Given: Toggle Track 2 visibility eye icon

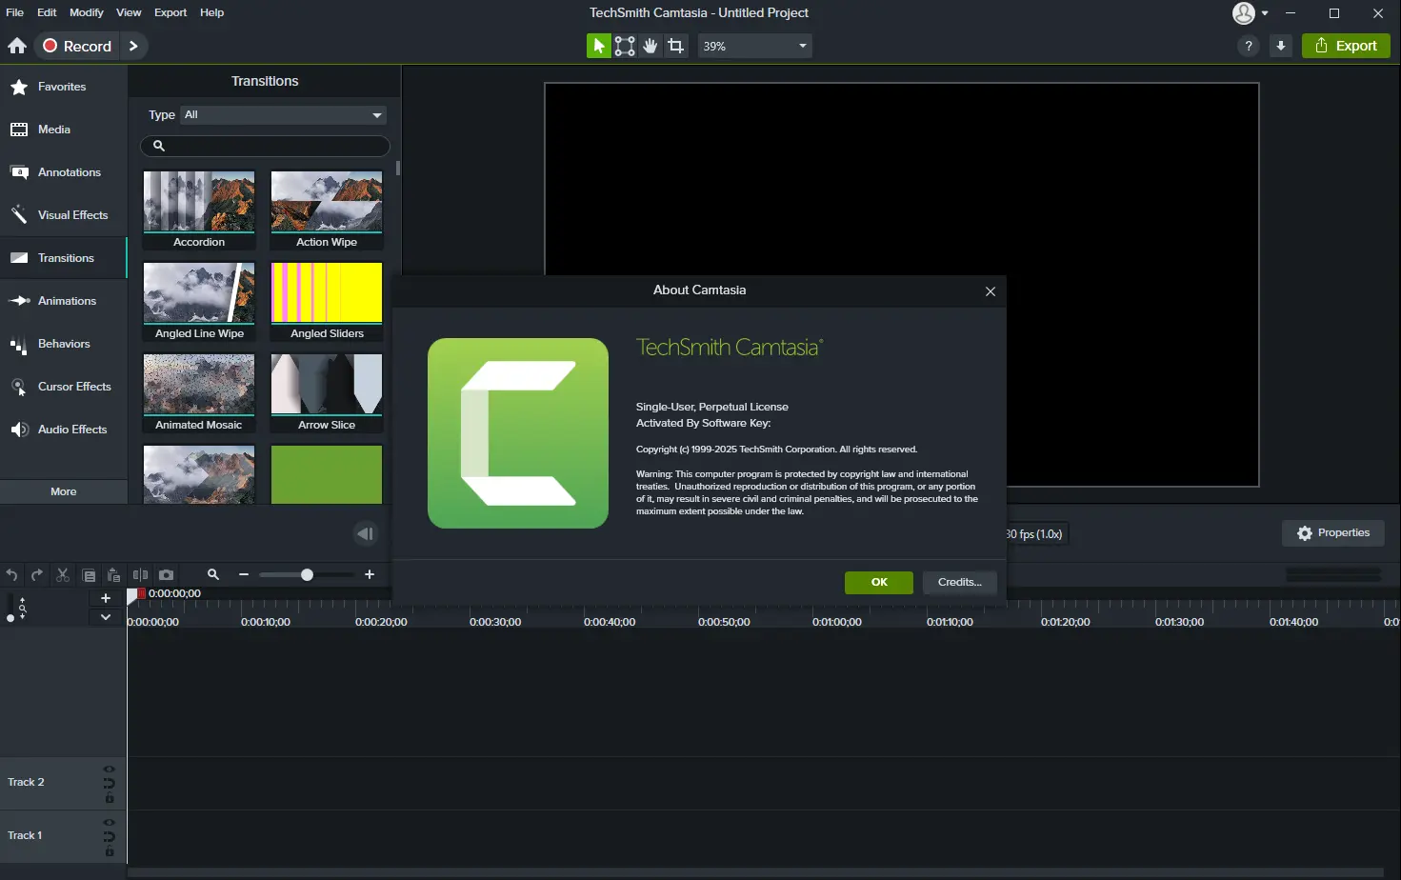Looking at the screenshot, I should click(x=110, y=769).
